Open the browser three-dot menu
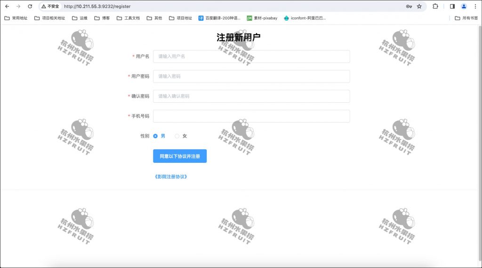The image size is (482, 268). [x=475, y=6]
